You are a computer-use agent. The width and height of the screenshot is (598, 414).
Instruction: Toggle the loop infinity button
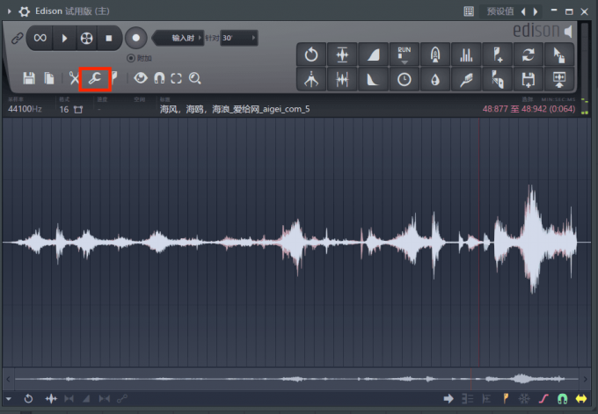coord(40,38)
